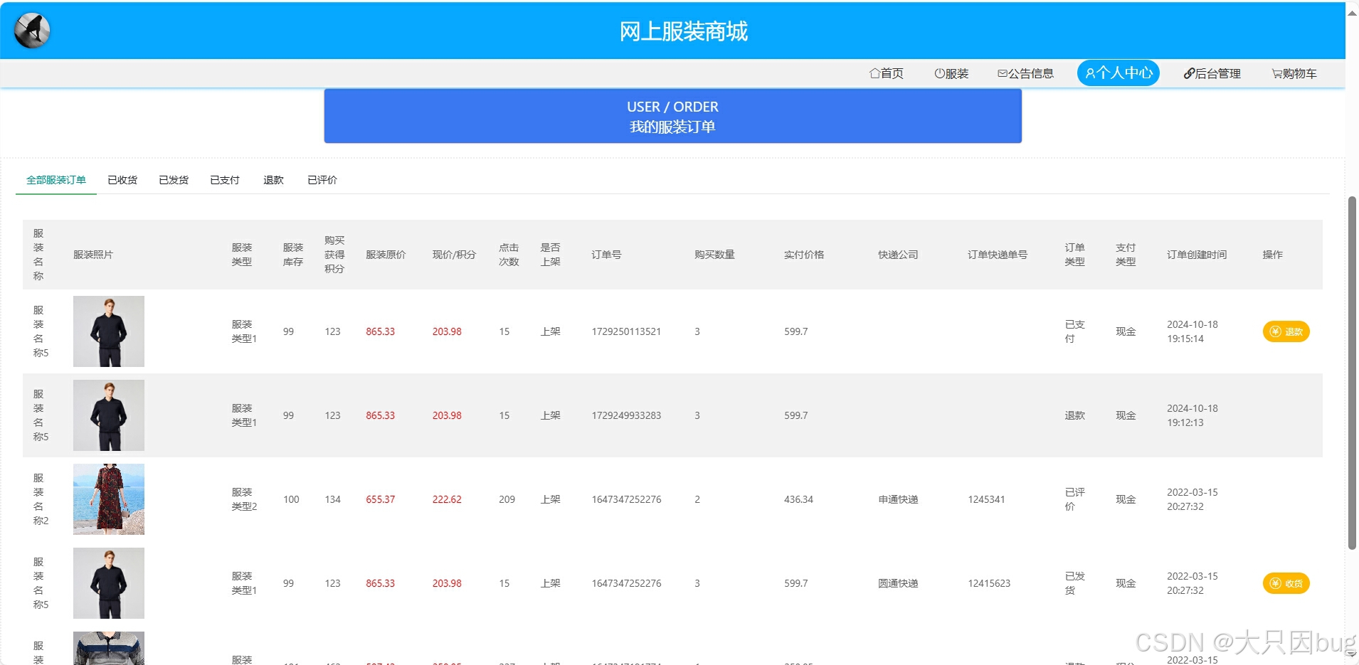
Task: Click the page vertical scrollbar thumb
Action: 1352,373
